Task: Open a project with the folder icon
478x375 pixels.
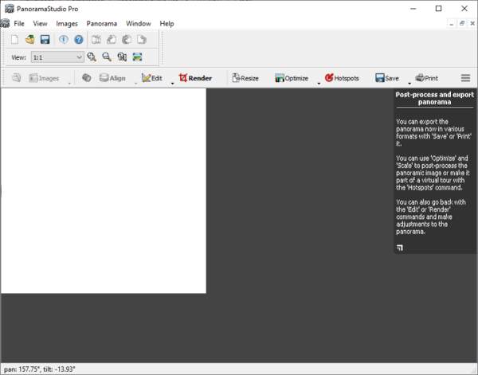Action: pyautogui.click(x=30, y=40)
